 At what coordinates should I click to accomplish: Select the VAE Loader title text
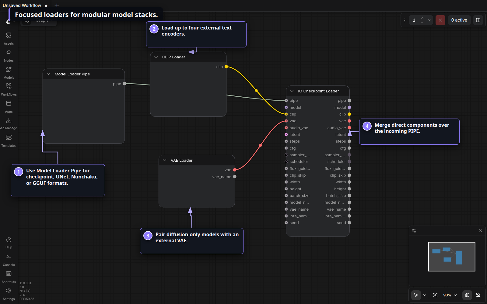click(181, 160)
